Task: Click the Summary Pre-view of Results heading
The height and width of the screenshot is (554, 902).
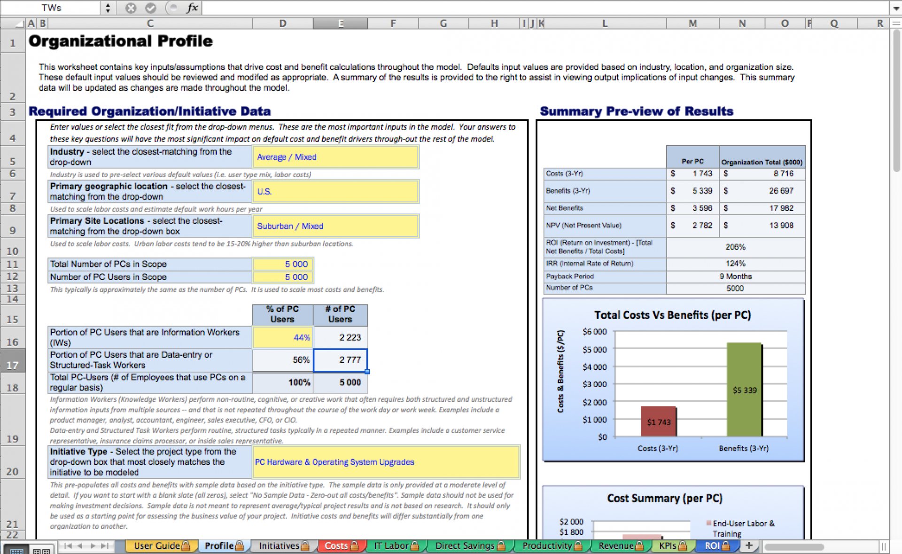Action: coord(637,111)
